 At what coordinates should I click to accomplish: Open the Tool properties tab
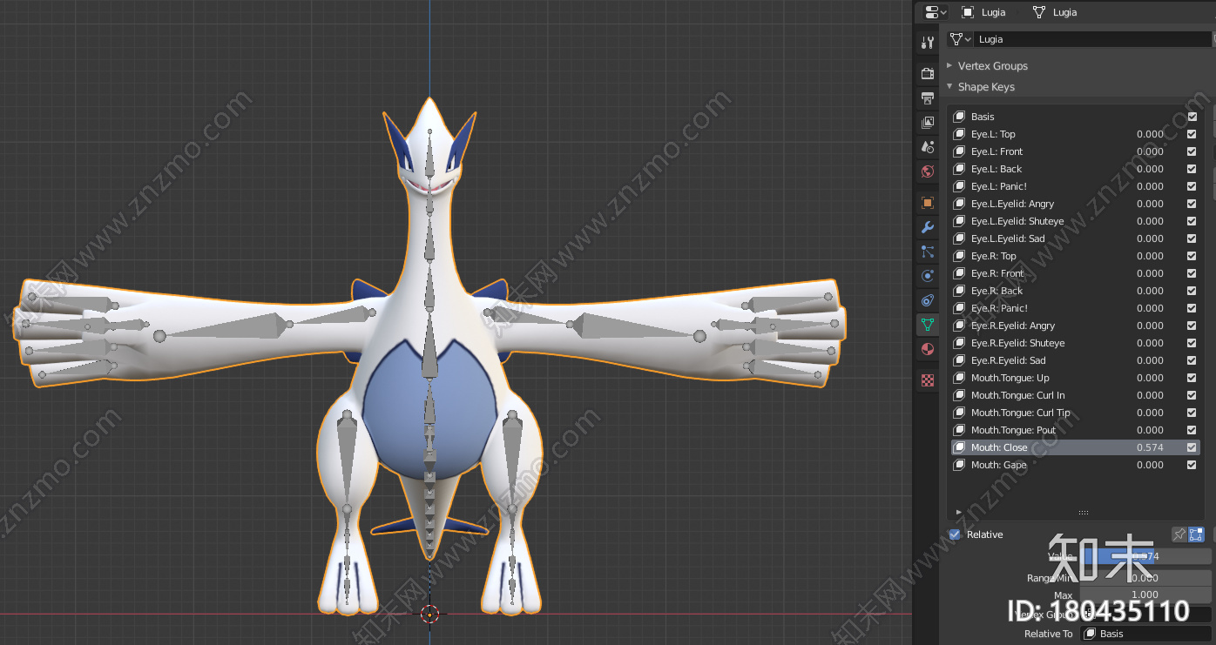coord(928,42)
